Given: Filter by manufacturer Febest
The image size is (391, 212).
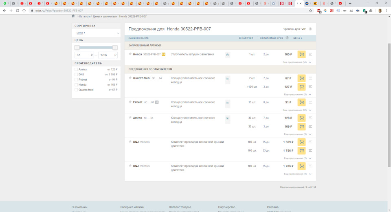Looking at the screenshot, I should click(76, 79).
